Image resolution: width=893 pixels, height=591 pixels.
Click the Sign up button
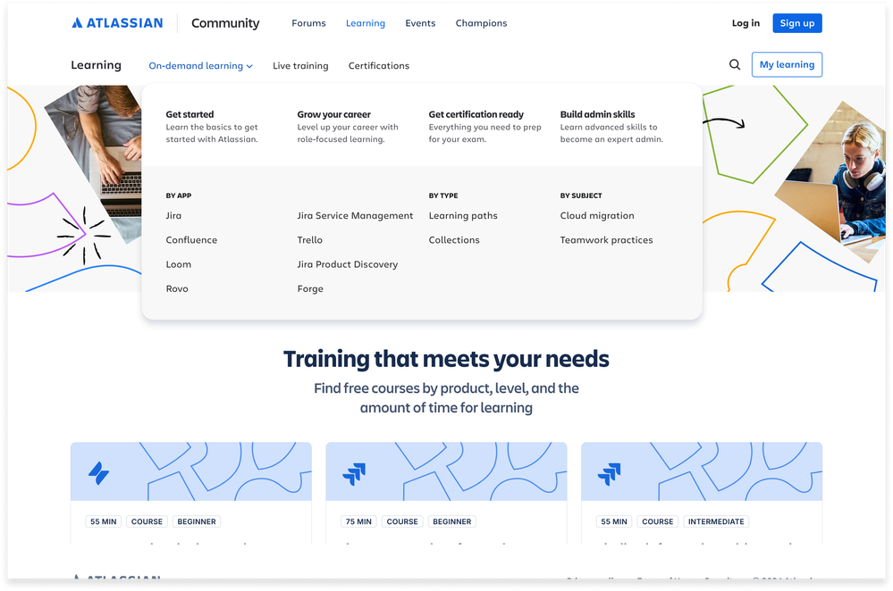click(x=796, y=23)
